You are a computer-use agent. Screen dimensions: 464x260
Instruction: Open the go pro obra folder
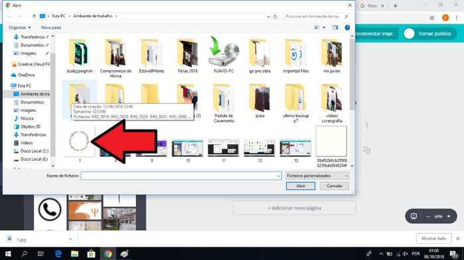(260, 56)
